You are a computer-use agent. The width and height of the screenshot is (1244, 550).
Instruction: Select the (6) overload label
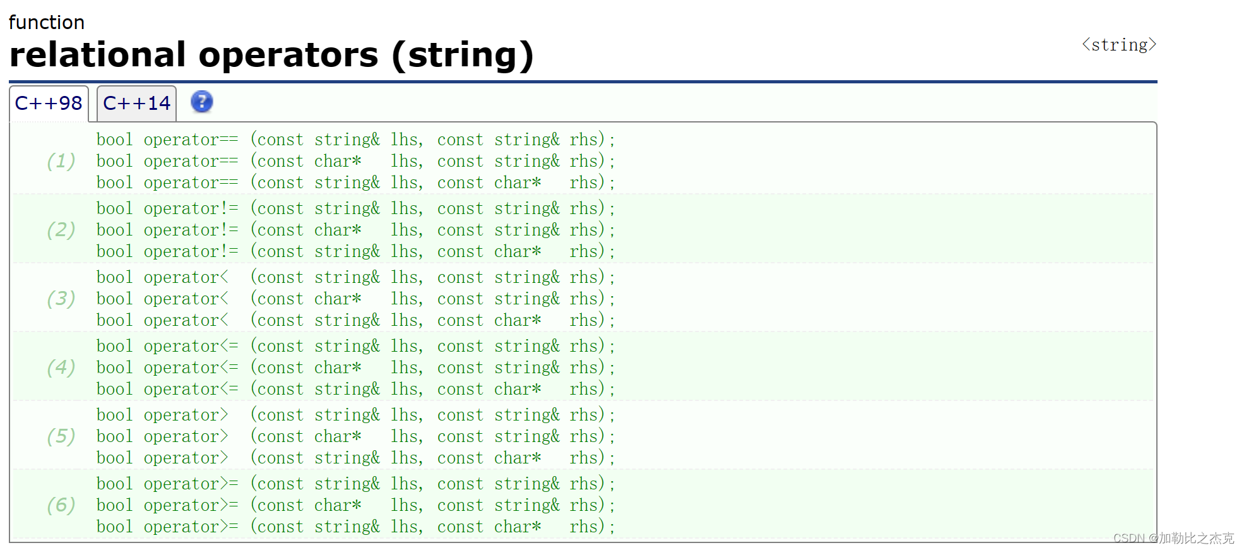[61, 505]
